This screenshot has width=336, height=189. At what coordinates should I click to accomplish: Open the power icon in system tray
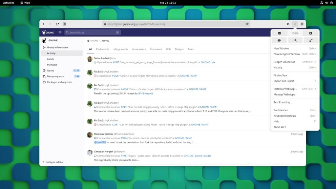(x=331, y=3)
